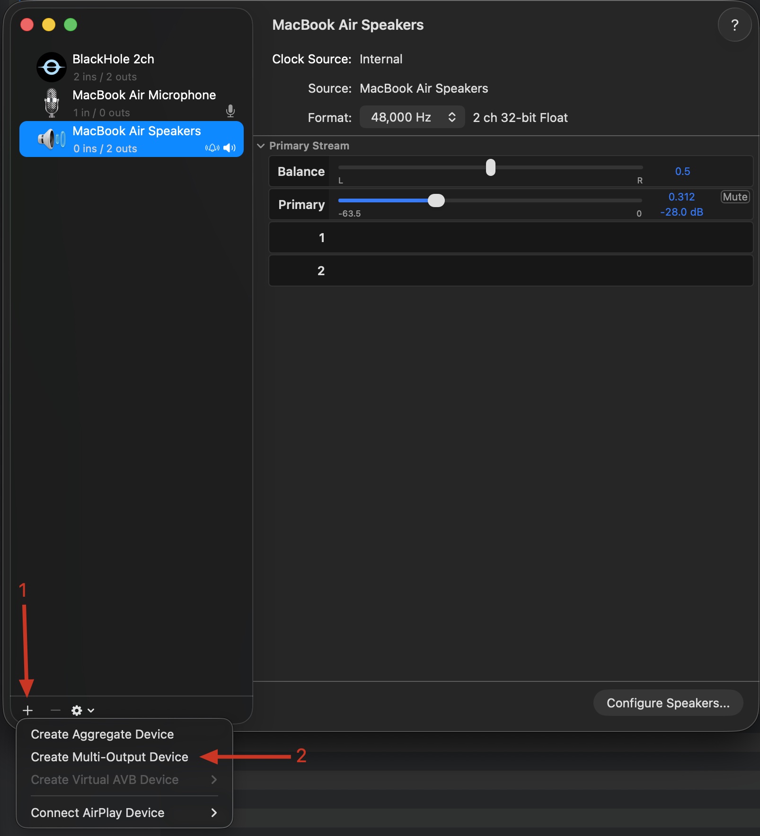
Task: Adjust the Balance slider handle
Action: pos(491,167)
